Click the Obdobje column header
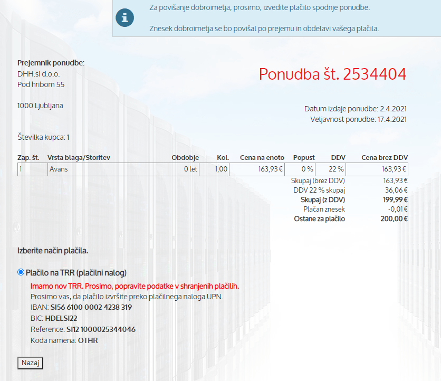441x381 pixels. [x=185, y=157]
